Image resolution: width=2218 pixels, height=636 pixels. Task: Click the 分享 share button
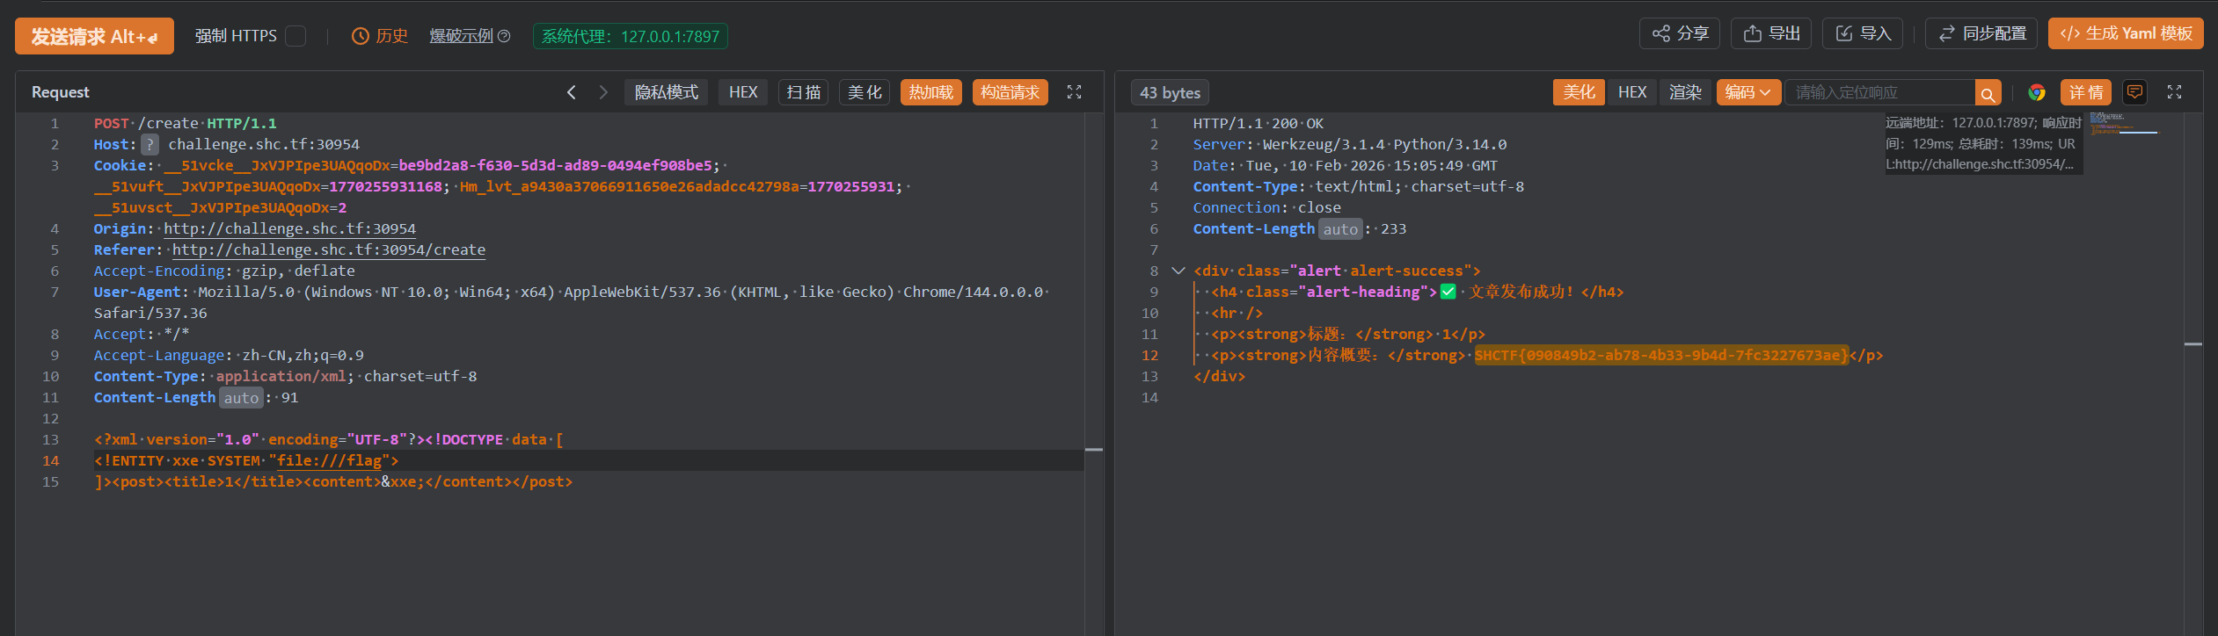[1679, 33]
